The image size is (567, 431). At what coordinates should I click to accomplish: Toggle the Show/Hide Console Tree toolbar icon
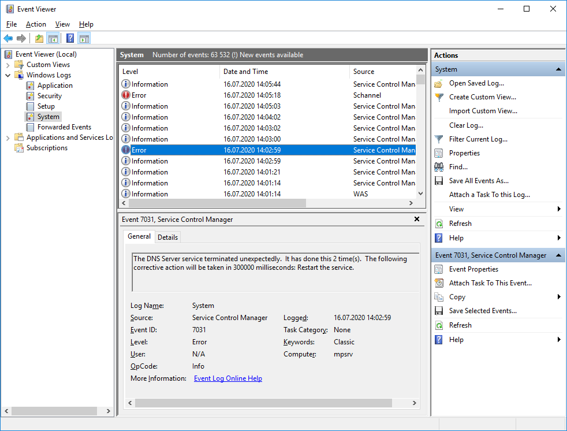(53, 38)
